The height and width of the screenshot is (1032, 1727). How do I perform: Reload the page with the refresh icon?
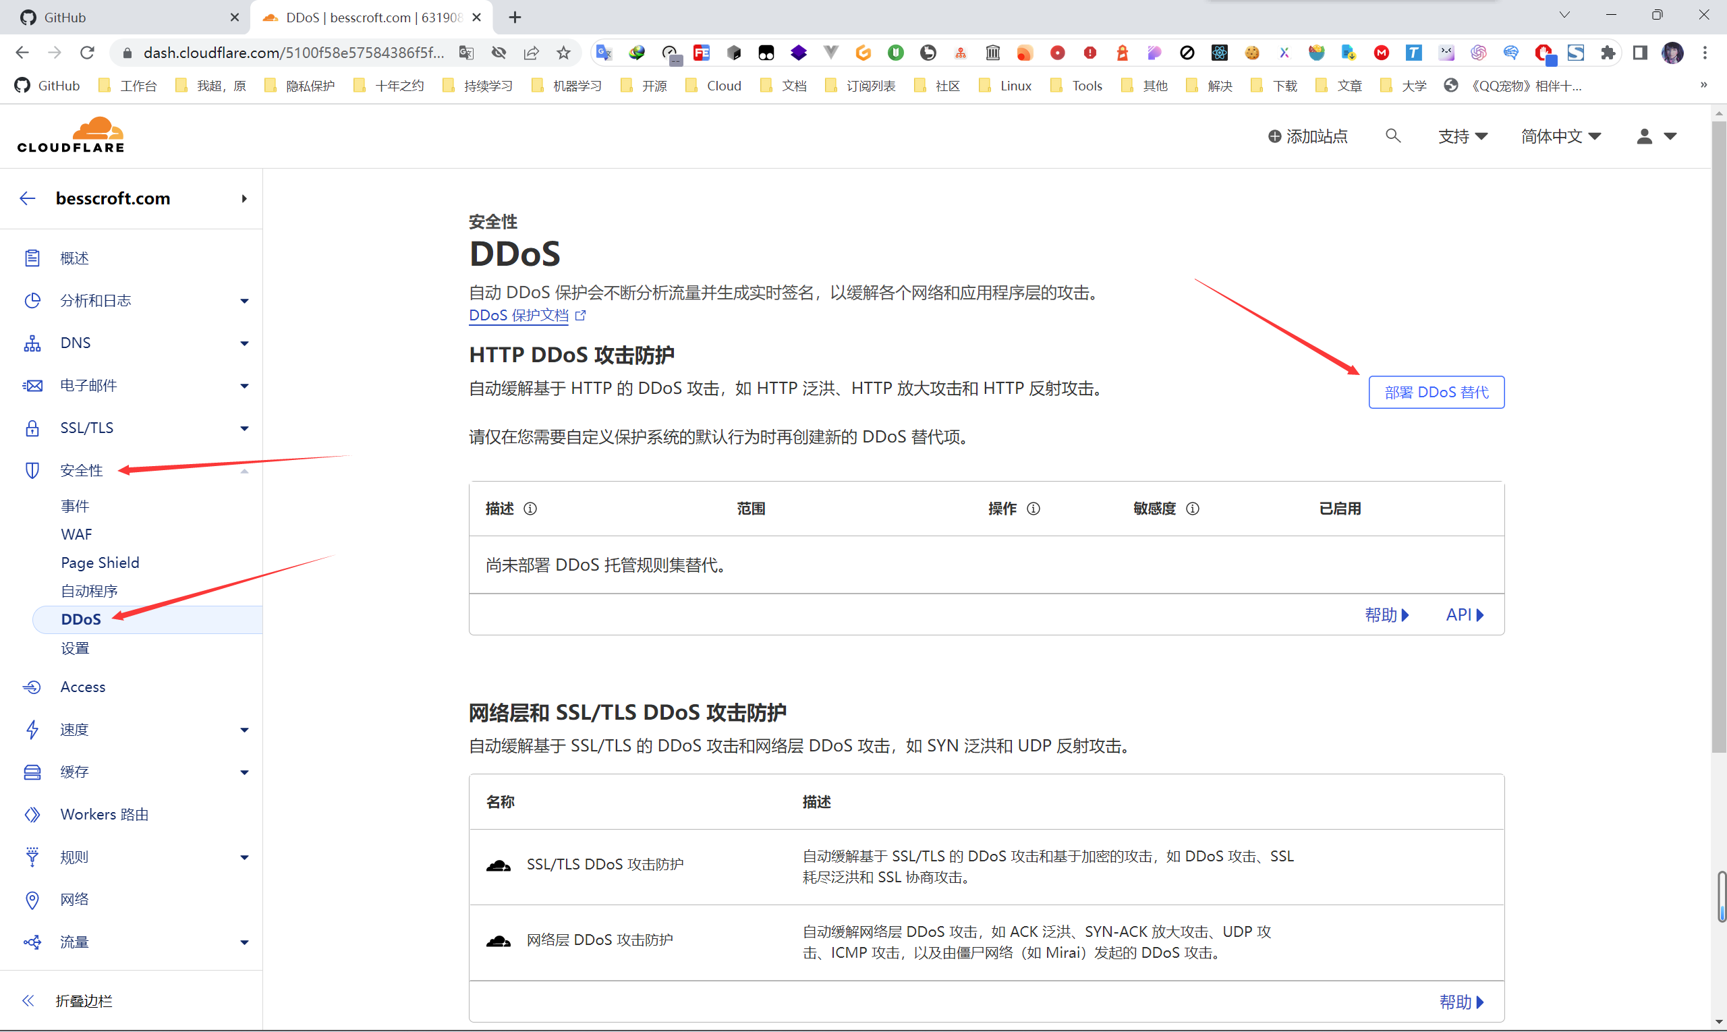coord(87,53)
